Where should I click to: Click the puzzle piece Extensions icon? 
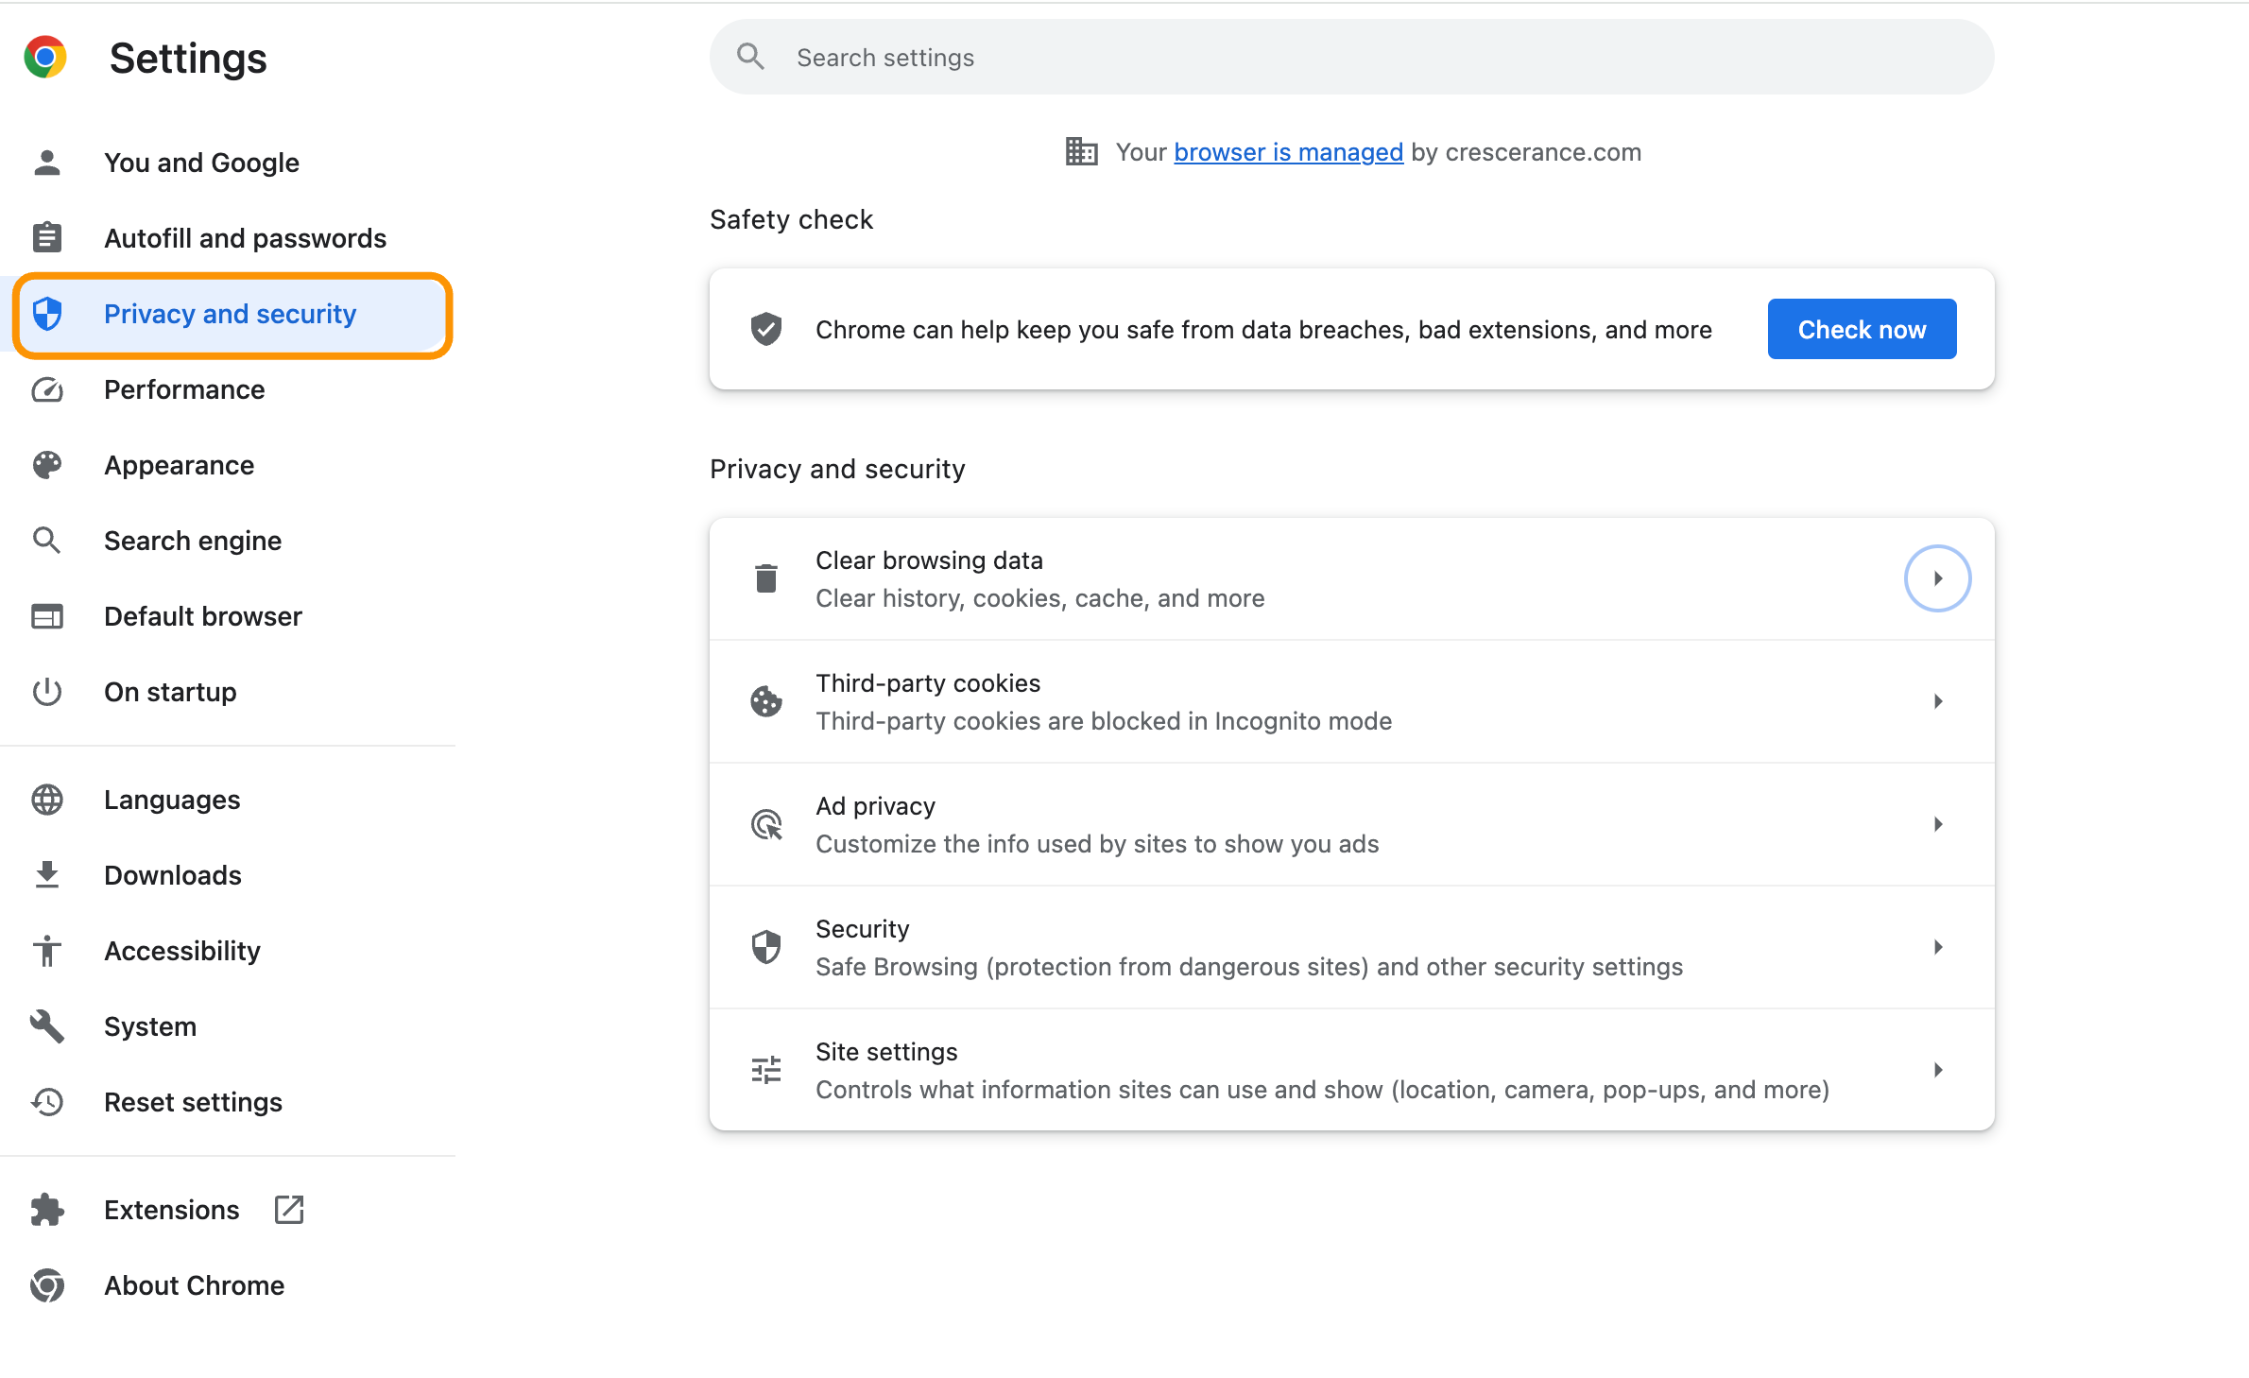46,1210
